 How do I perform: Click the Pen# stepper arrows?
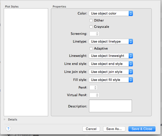tap(95, 88)
